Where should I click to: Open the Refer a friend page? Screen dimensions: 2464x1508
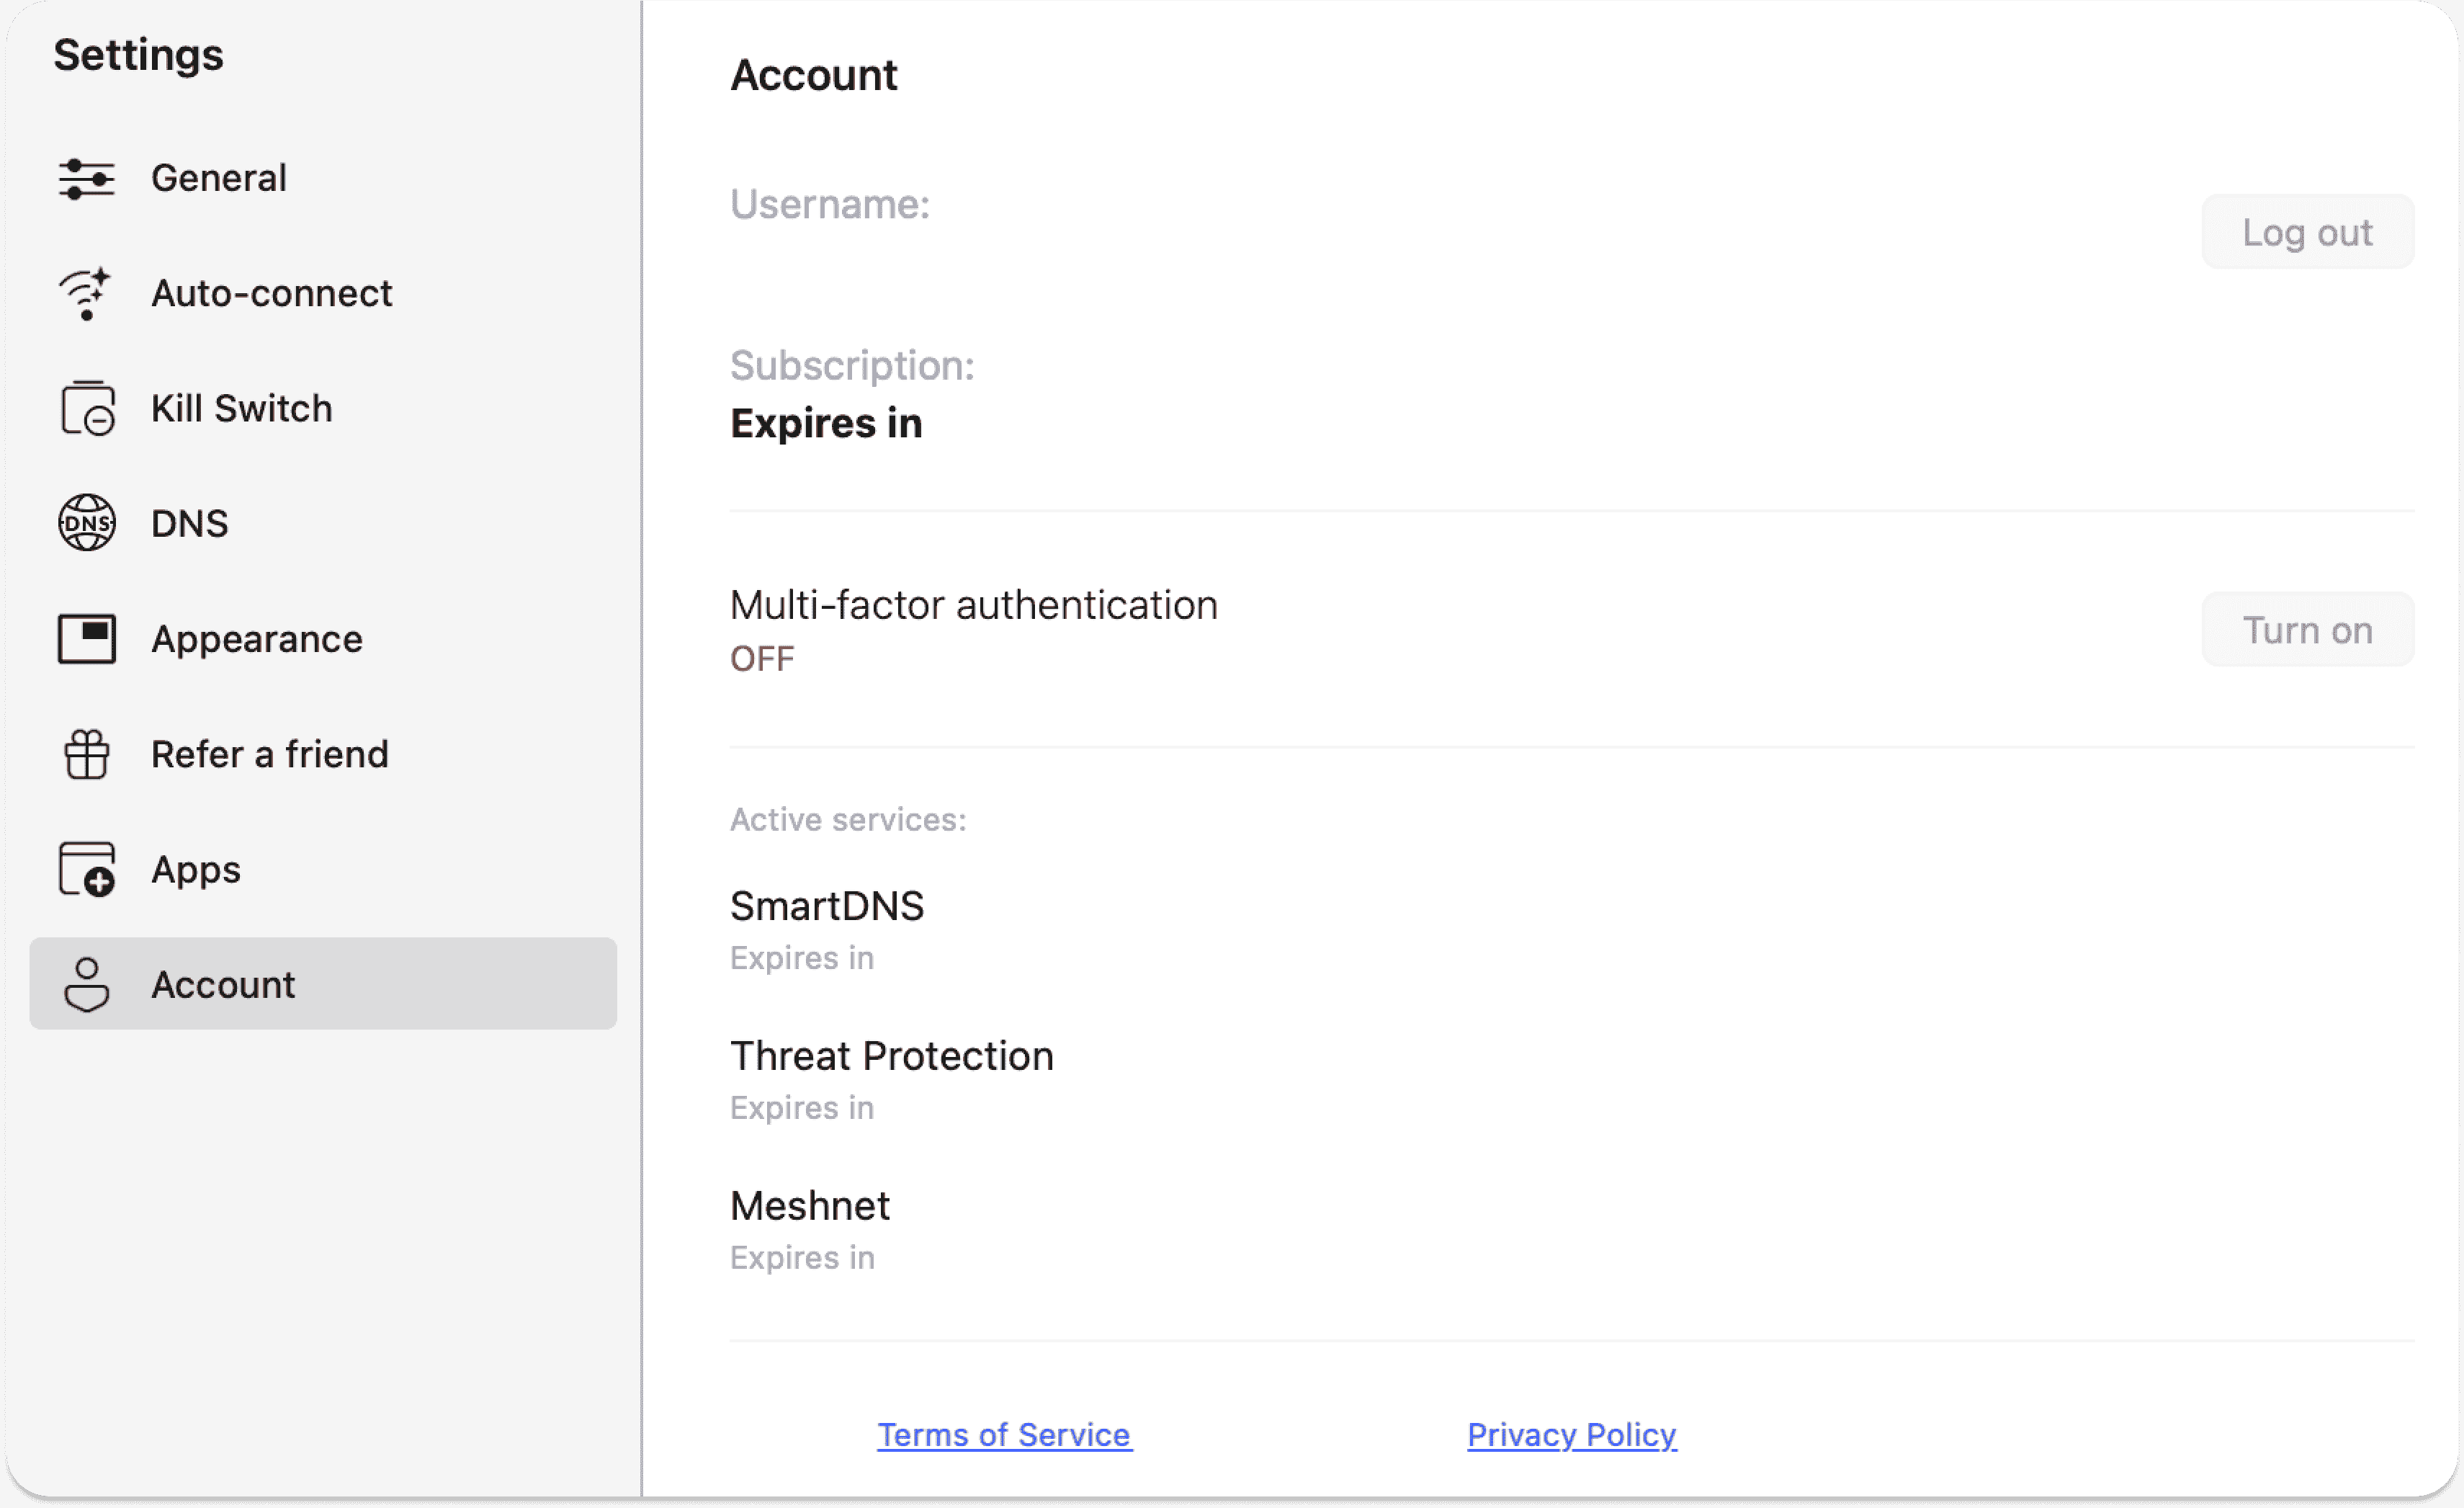(323, 754)
